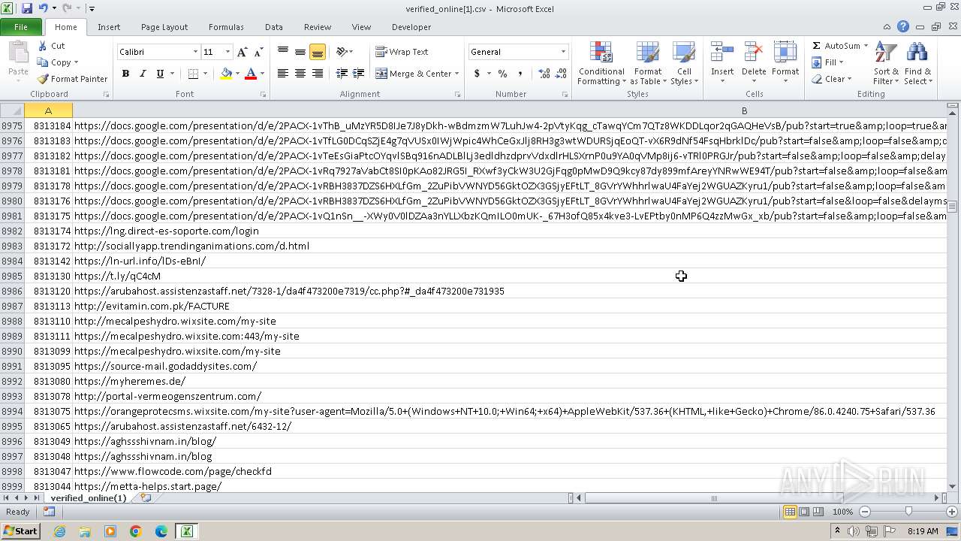961x541 pixels.
Task: Open Number dialog launcher
Action: [565, 95]
